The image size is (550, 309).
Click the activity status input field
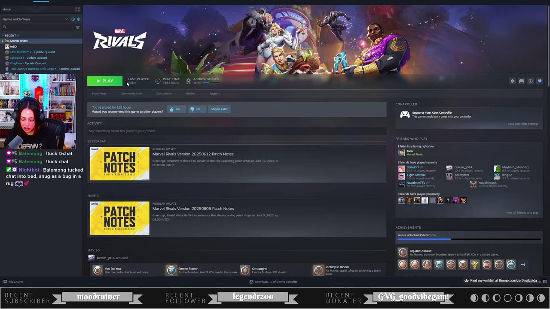237,131
